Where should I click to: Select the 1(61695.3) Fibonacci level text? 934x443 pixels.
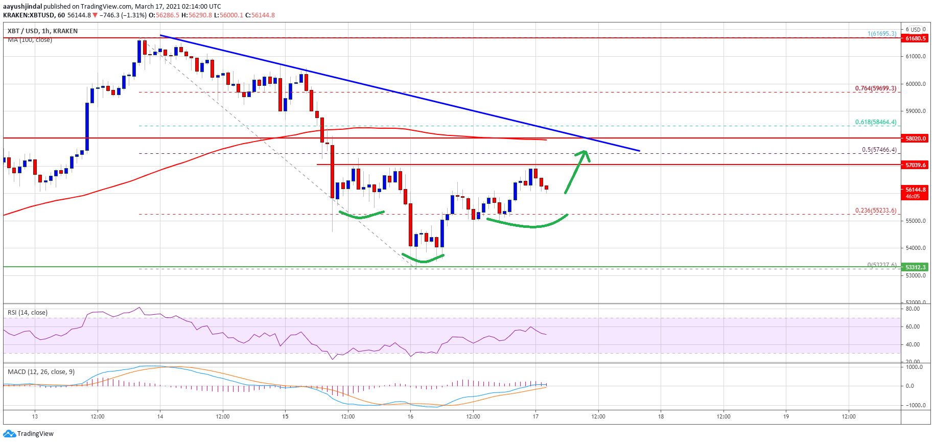pyautogui.click(x=882, y=34)
